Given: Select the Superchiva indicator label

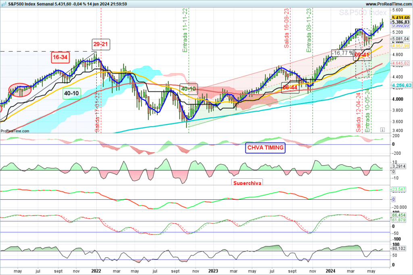Looking at the screenshot, I should (x=247, y=183).
